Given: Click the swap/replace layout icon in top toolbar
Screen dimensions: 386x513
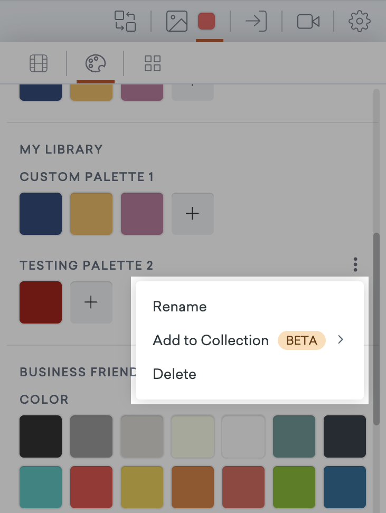Looking at the screenshot, I should tap(125, 21).
